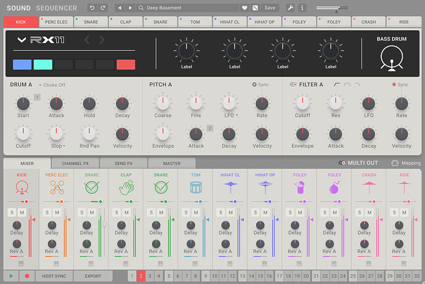Favorite preset with heart icon

coord(245,8)
